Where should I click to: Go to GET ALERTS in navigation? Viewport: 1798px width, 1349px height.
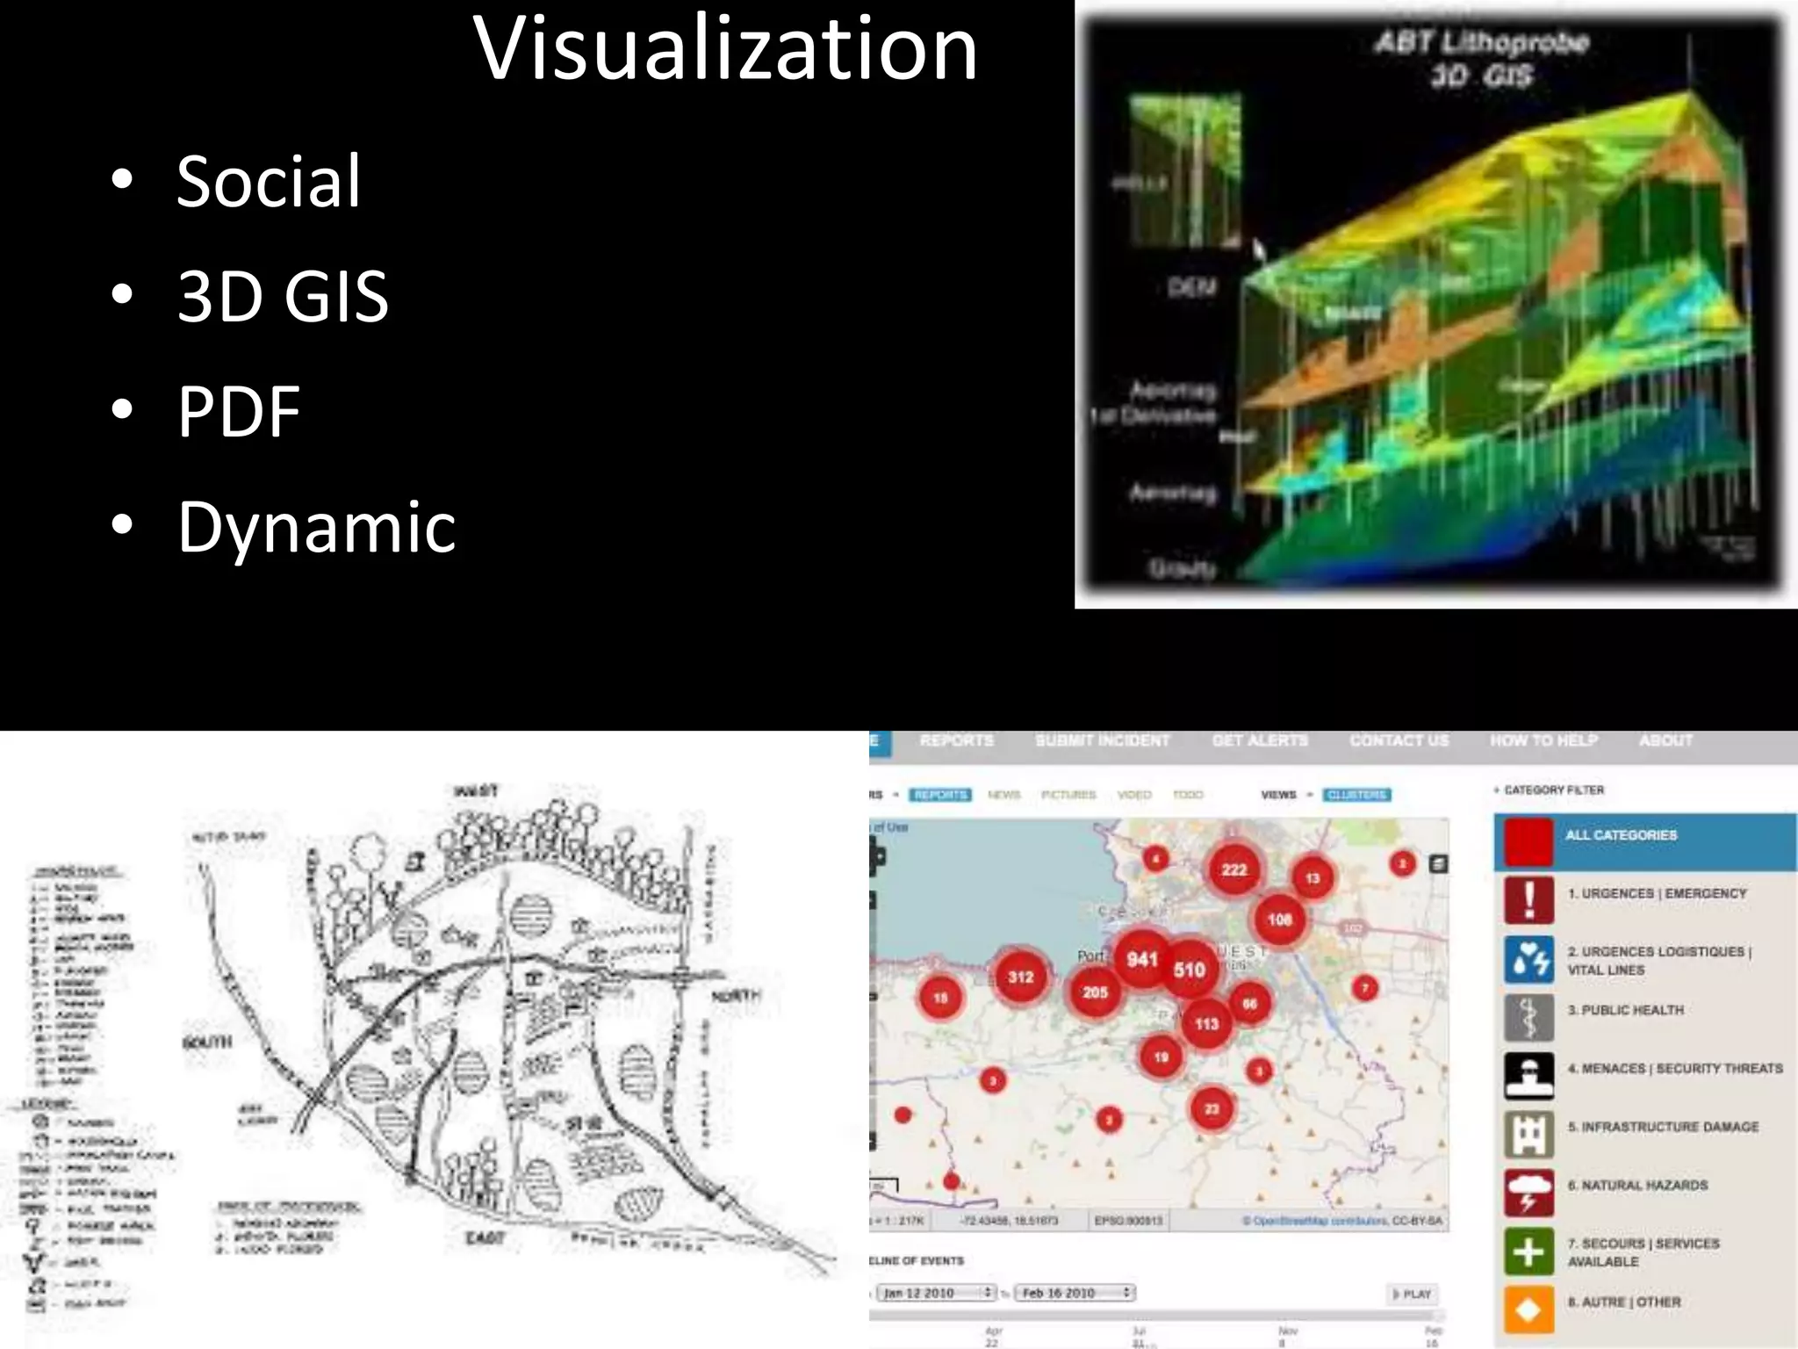tap(1260, 740)
